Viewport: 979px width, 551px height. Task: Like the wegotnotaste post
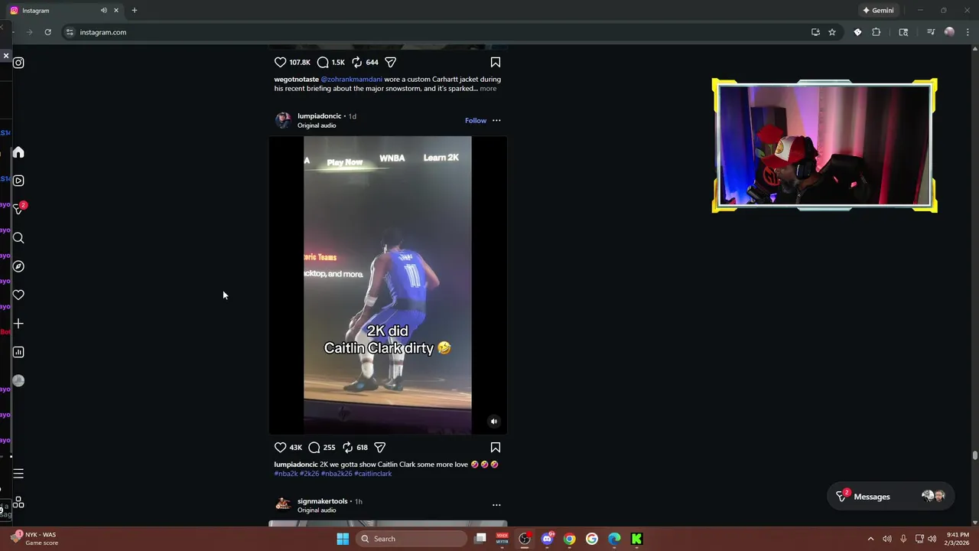(x=280, y=62)
